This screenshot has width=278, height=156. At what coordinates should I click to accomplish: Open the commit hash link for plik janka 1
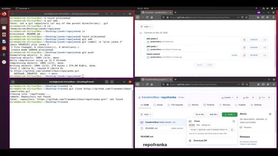tap(254, 48)
